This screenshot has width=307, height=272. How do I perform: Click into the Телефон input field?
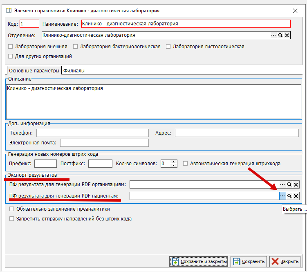pyautogui.click(x=92, y=133)
